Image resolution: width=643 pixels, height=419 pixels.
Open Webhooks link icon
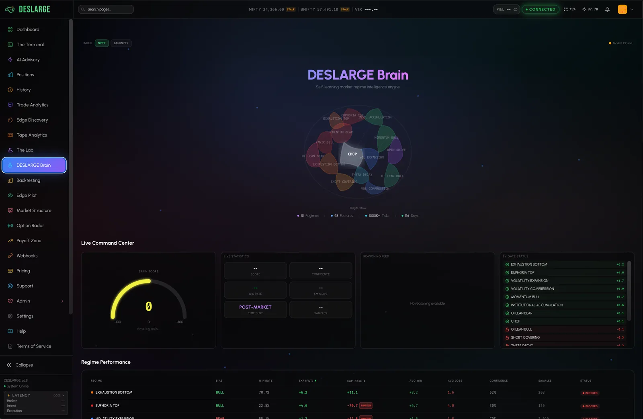coord(10,255)
